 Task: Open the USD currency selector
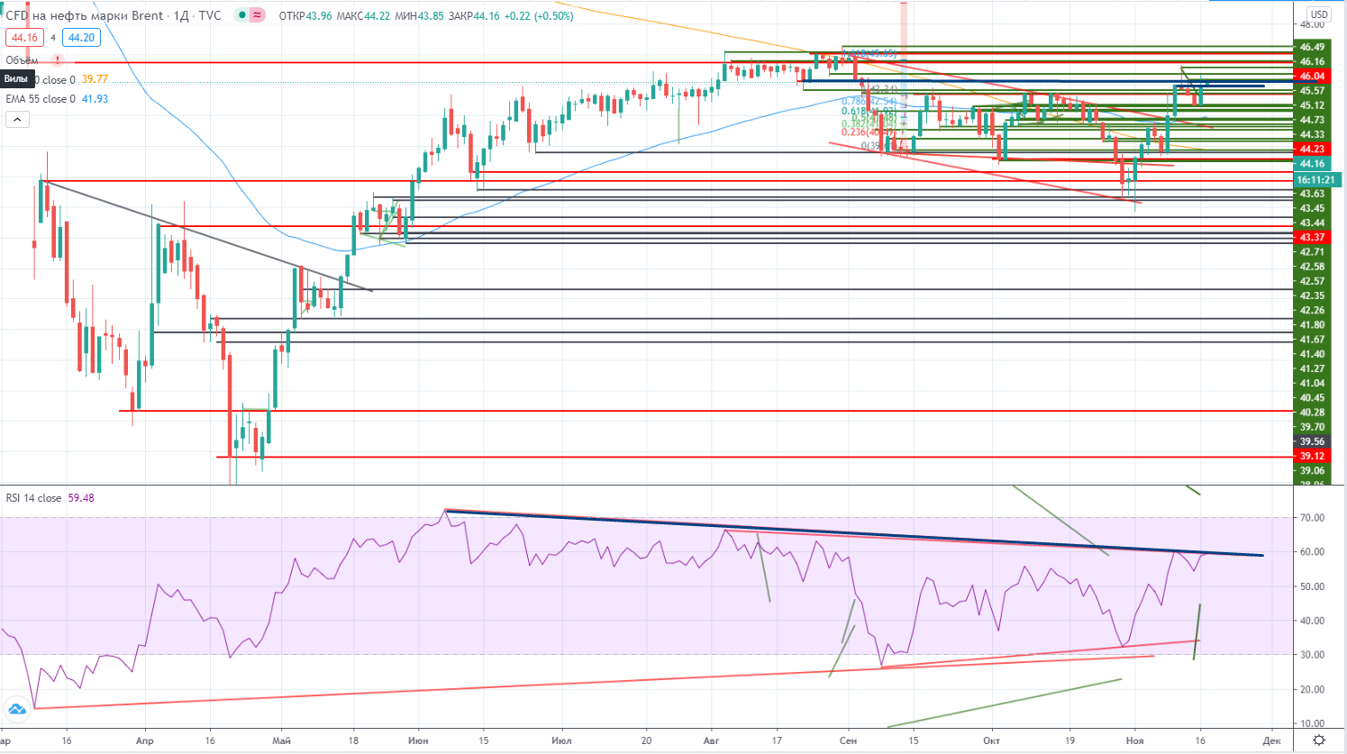tap(1319, 14)
